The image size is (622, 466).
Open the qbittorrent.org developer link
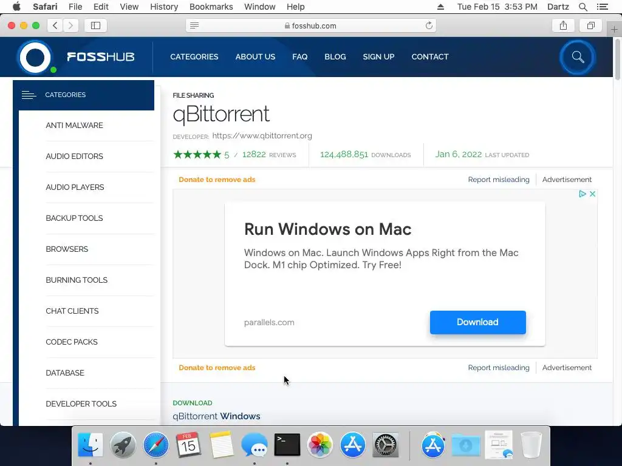tap(262, 135)
